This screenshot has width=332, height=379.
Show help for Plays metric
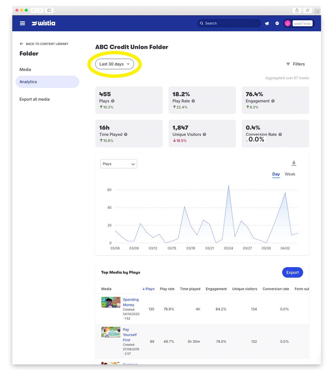pos(113,101)
